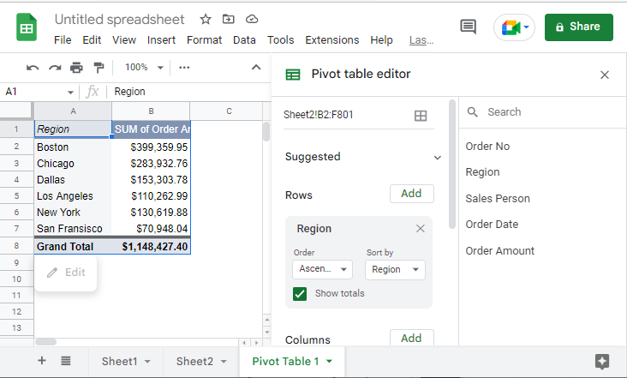
Task: Add a new sheet with plus icon
Action: pos(42,361)
